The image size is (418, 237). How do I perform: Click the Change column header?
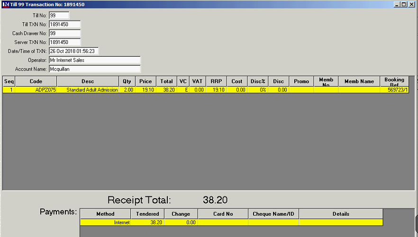pos(181,214)
